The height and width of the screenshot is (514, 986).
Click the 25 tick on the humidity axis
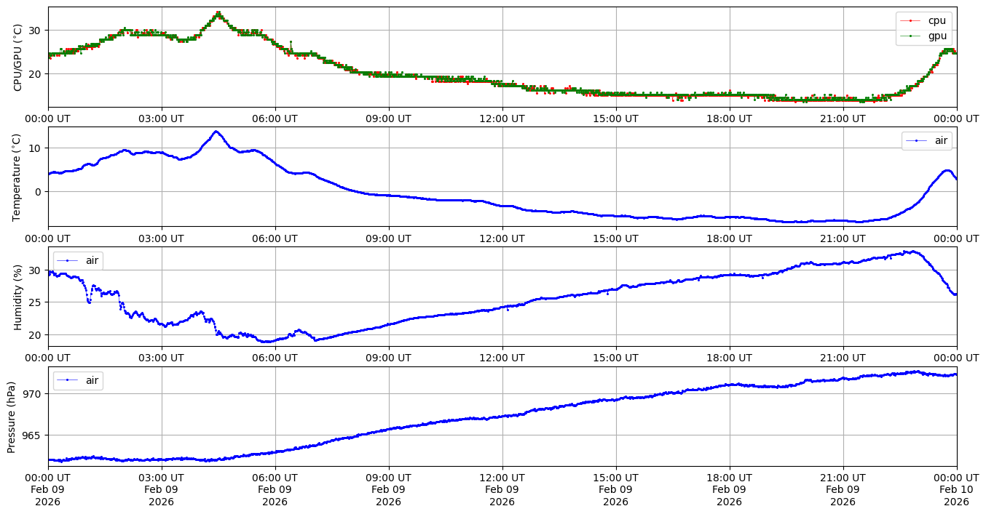coord(36,302)
